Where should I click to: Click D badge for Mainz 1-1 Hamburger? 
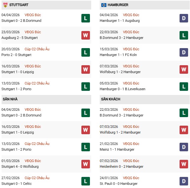click(x=184, y=147)
